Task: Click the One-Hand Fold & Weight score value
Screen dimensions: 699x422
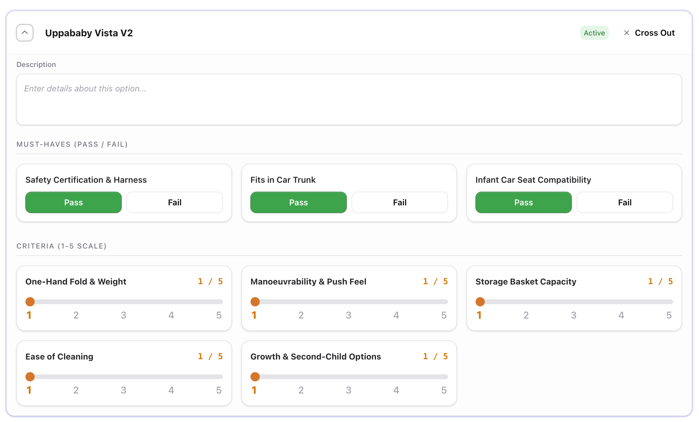Action: [210, 281]
